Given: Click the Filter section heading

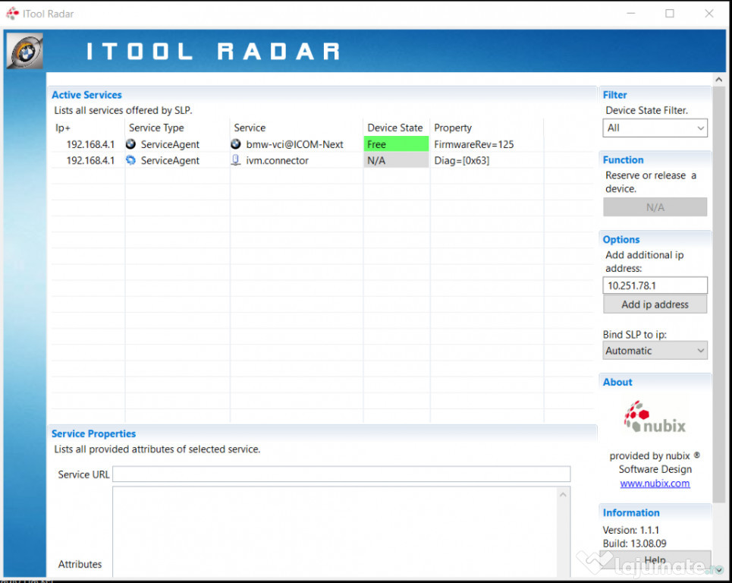Looking at the screenshot, I should (614, 95).
